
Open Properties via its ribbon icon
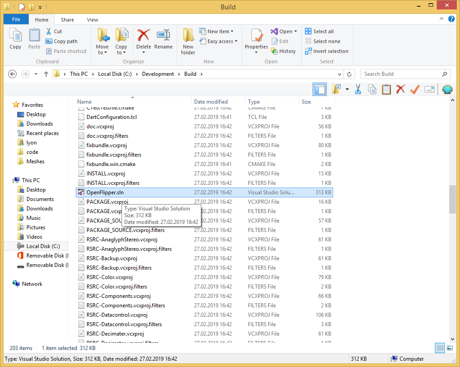coord(256,39)
